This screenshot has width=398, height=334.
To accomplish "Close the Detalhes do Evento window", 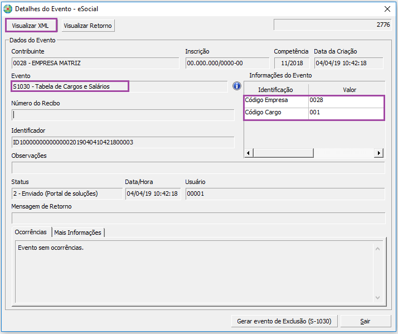I will 387,9.
